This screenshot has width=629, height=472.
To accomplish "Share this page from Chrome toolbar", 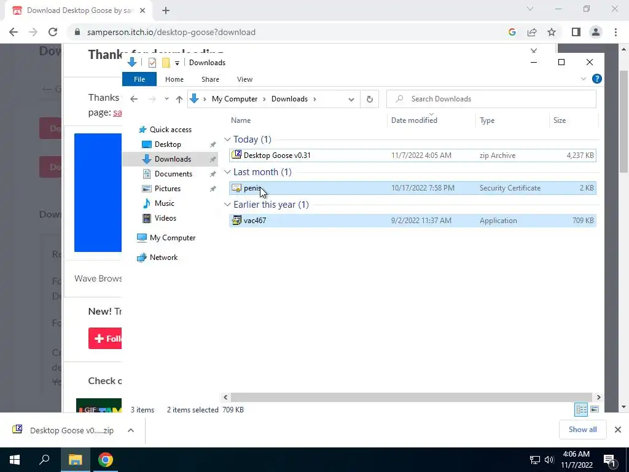I will tap(532, 32).
